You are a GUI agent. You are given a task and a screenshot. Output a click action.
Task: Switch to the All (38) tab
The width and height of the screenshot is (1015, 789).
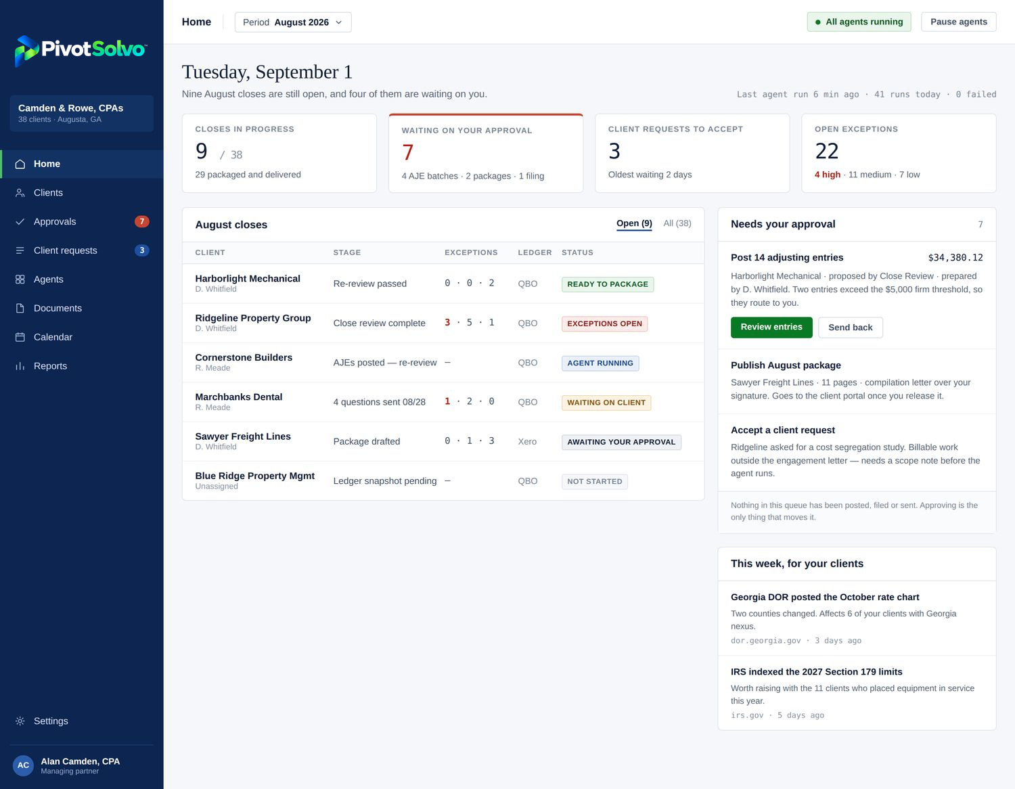(677, 223)
